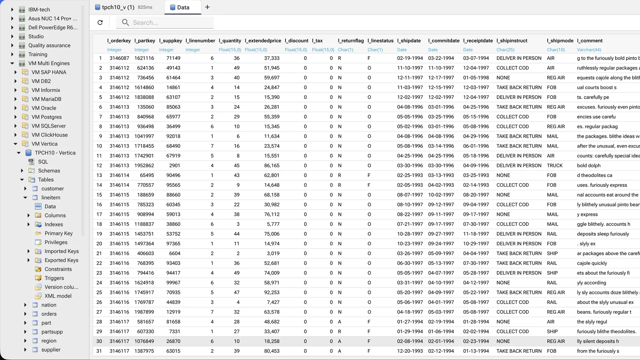Sort by l_quantity column header

click(230, 41)
